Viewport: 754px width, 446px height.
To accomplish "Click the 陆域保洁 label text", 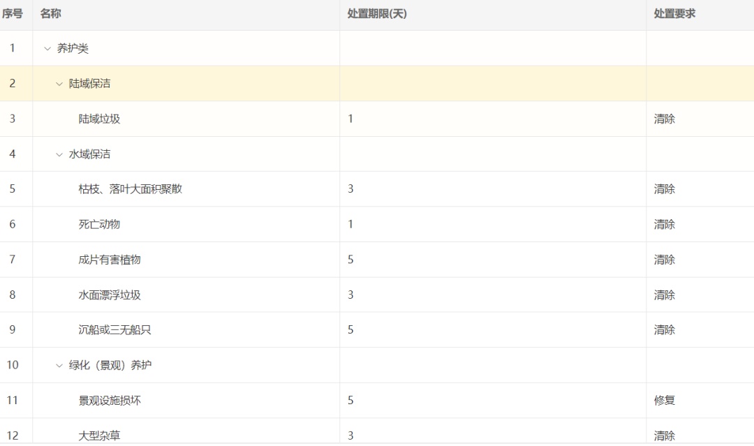I will tap(89, 84).
